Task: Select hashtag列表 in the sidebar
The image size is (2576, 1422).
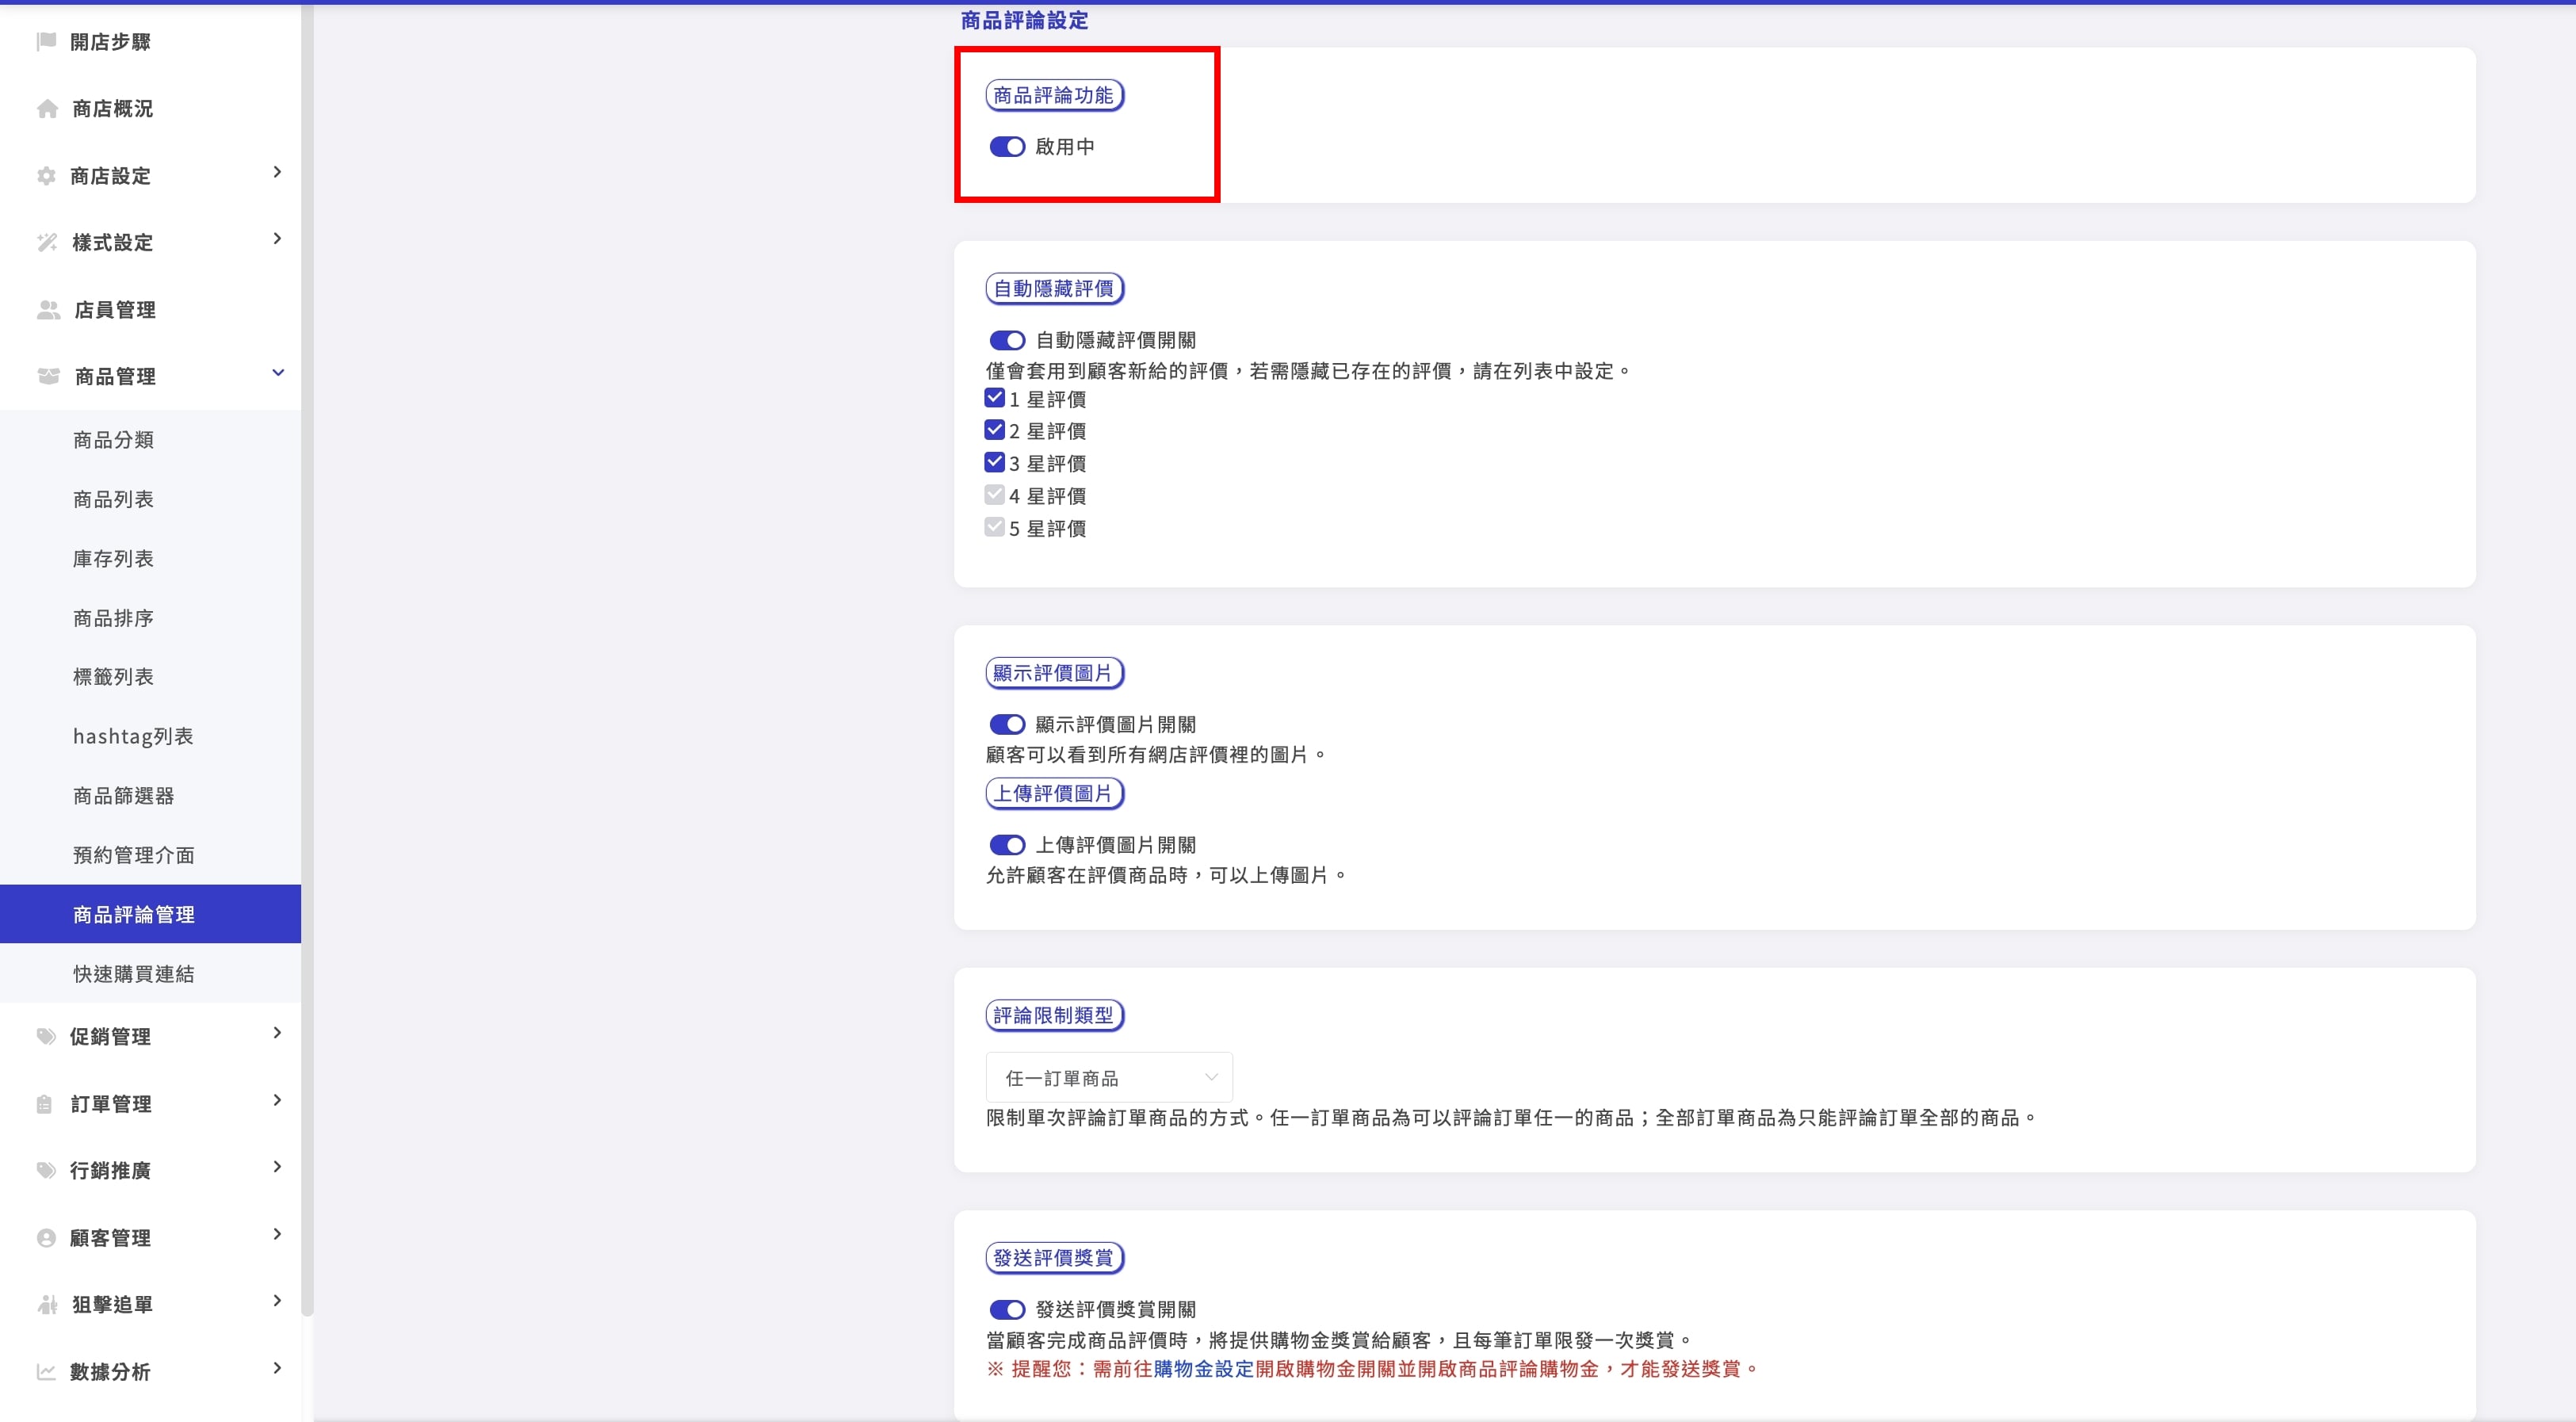Action: coord(150,737)
